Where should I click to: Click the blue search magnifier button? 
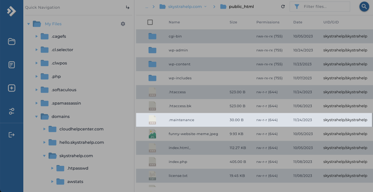pyautogui.click(x=364, y=7)
